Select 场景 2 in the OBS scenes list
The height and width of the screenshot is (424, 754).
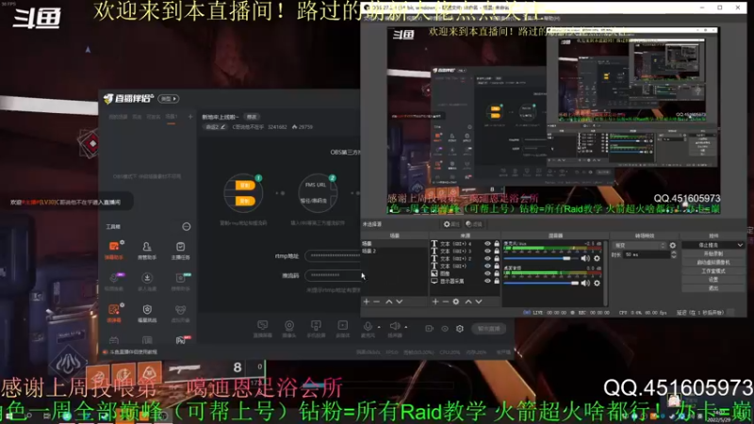[394, 251]
